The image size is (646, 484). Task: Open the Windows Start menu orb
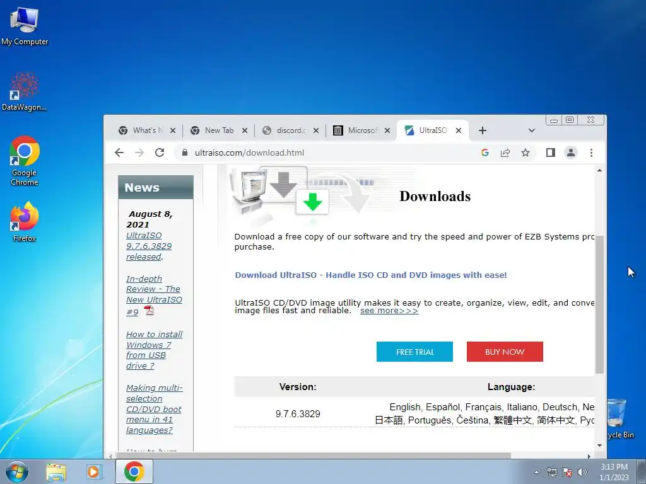[17, 471]
